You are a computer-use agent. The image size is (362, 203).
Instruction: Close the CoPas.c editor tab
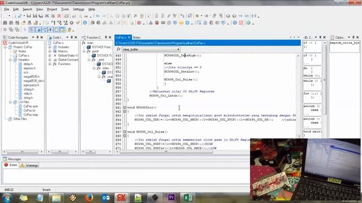point(129,37)
